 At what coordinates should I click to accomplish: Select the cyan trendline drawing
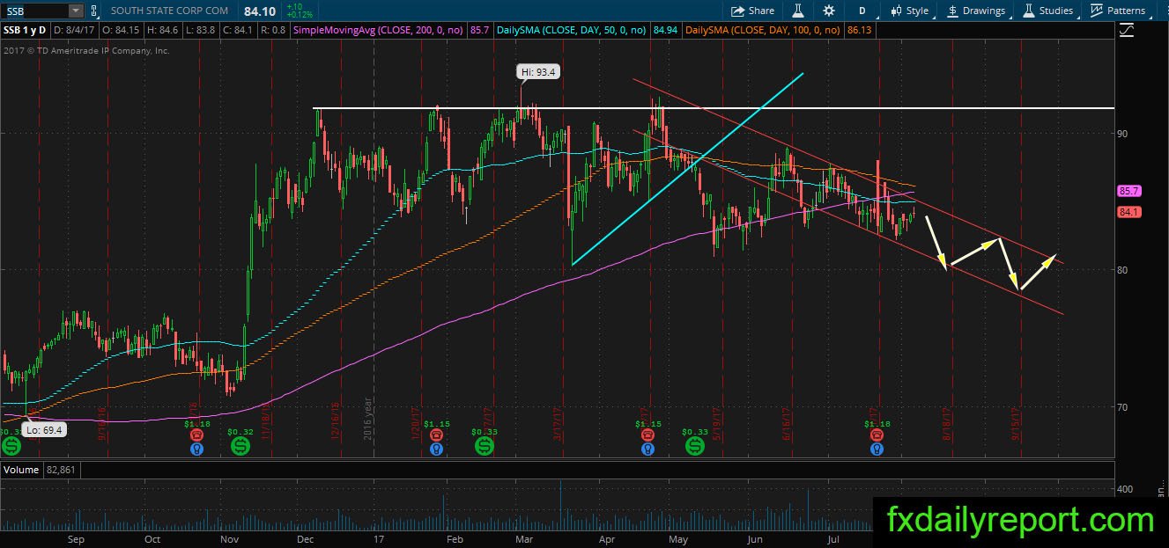687,169
